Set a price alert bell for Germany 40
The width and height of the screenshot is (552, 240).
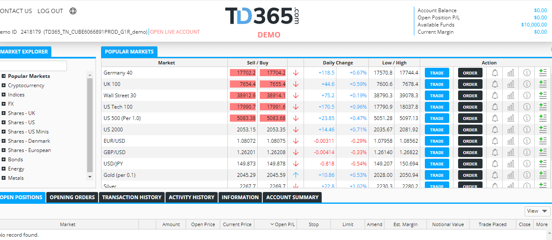[x=495, y=73]
